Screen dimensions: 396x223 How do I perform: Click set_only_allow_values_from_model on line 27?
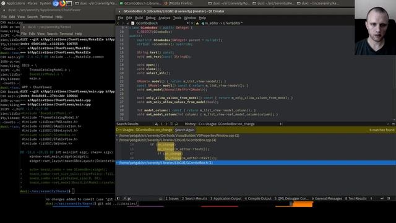(x=176, y=102)
